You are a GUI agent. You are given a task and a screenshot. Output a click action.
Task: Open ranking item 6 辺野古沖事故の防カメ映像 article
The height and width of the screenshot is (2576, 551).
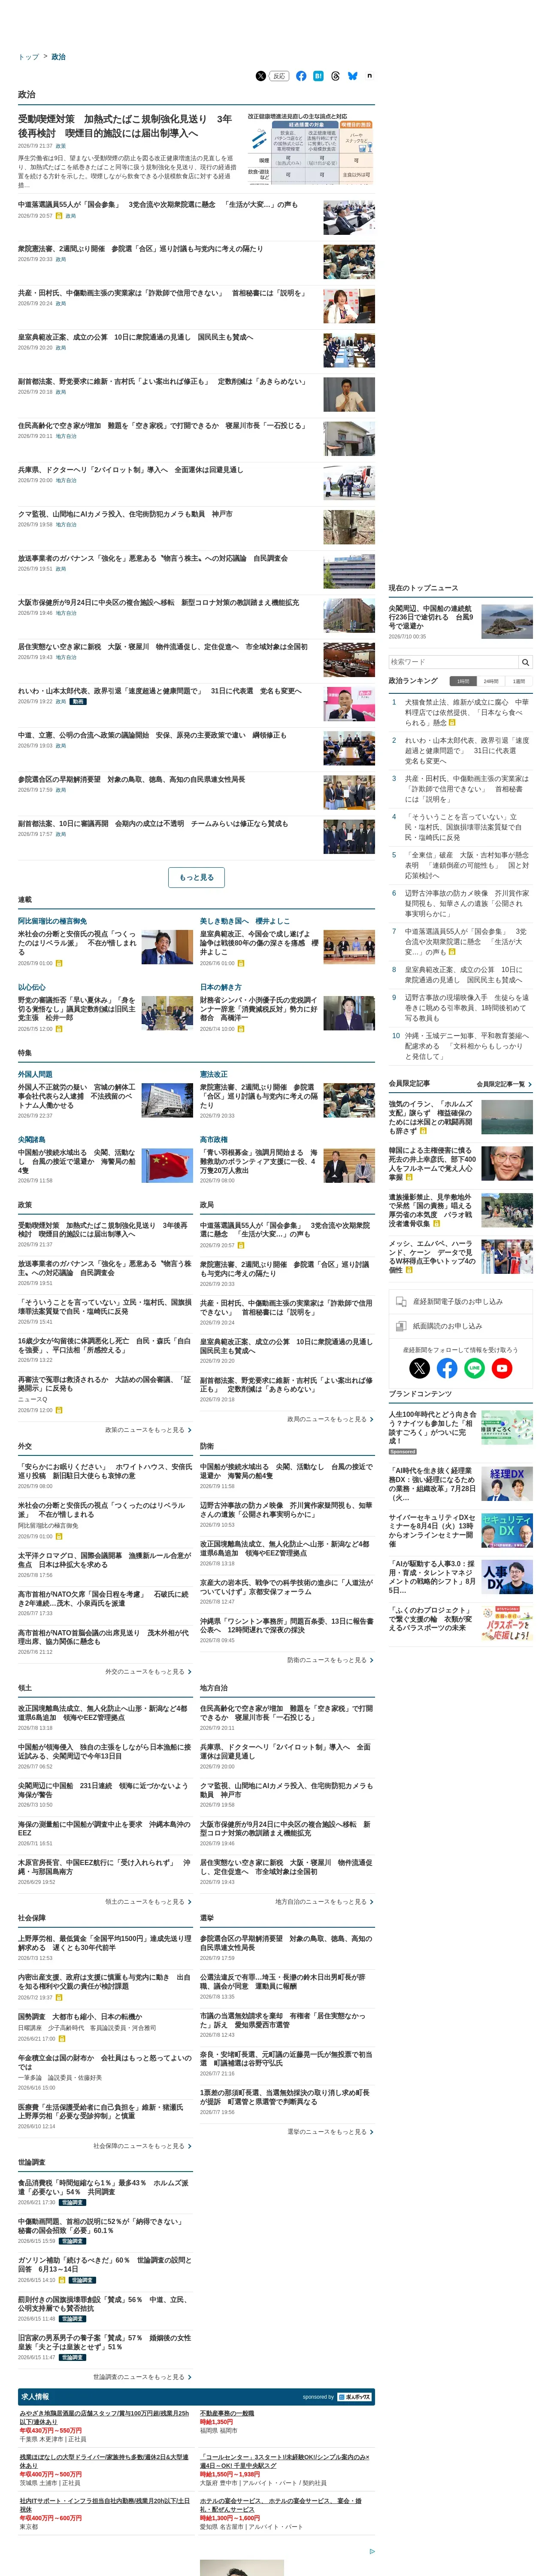click(x=467, y=903)
